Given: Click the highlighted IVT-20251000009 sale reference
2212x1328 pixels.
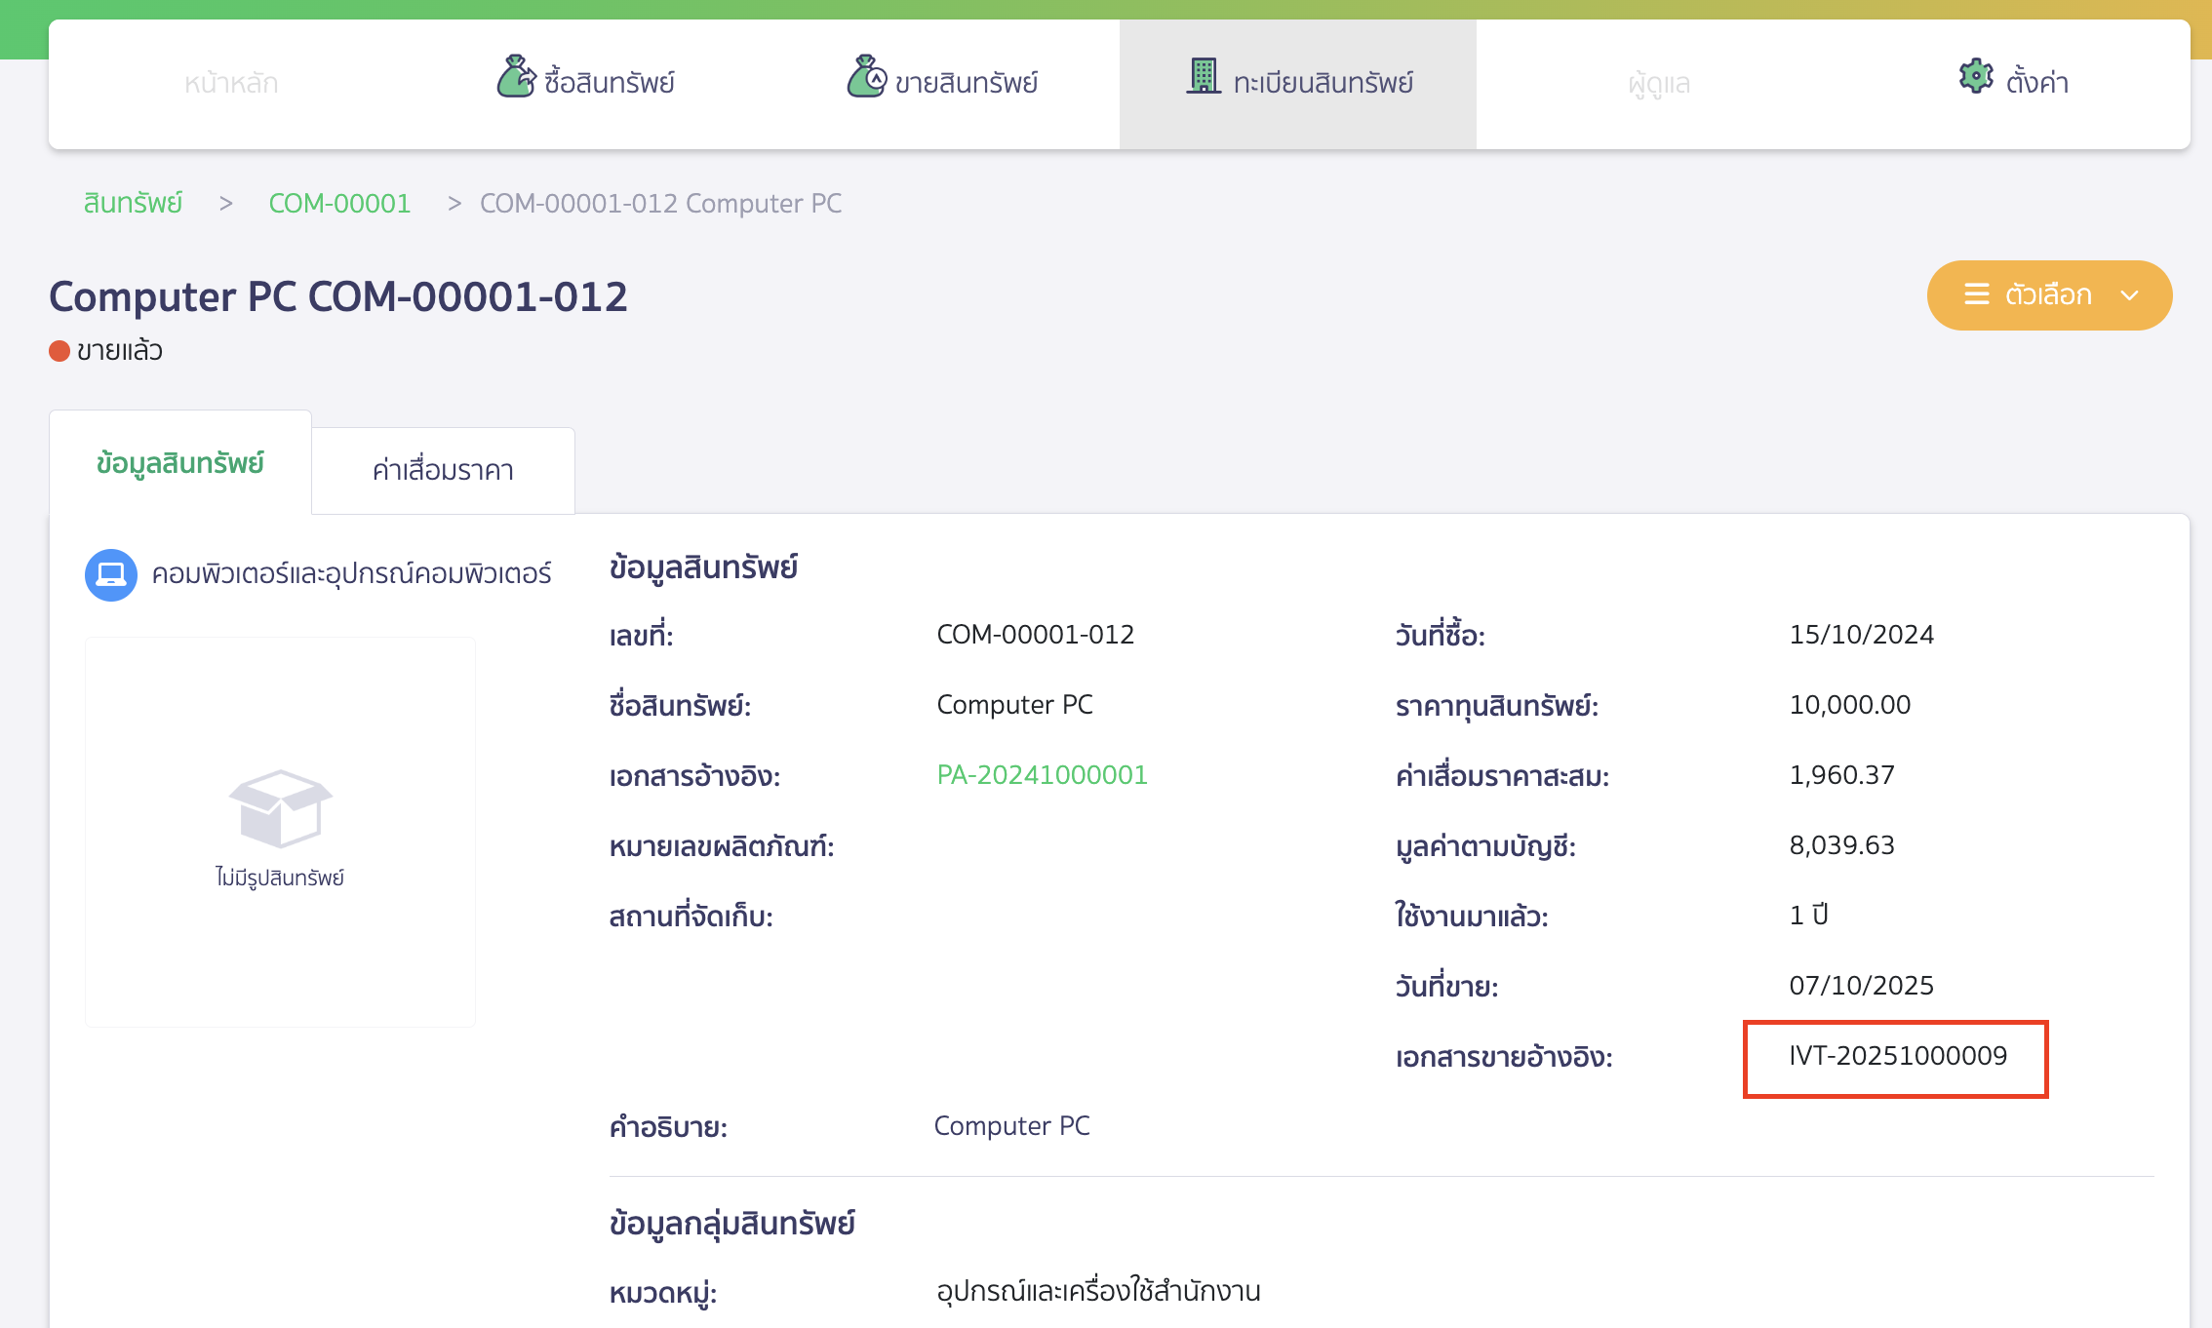Looking at the screenshot, I should pos(1896,1056).
